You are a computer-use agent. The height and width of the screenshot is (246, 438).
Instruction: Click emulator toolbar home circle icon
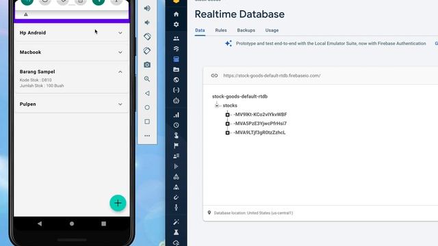pos(147,107)
